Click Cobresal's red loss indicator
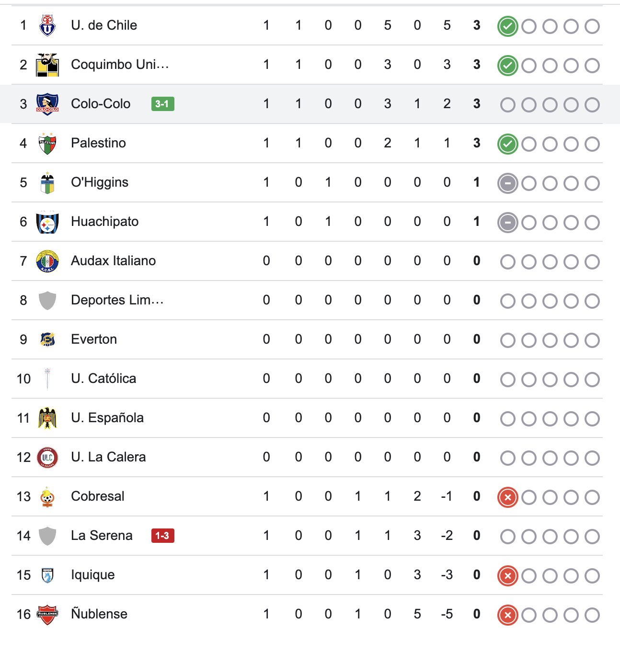The image size is (620, 651). point(508,497)
